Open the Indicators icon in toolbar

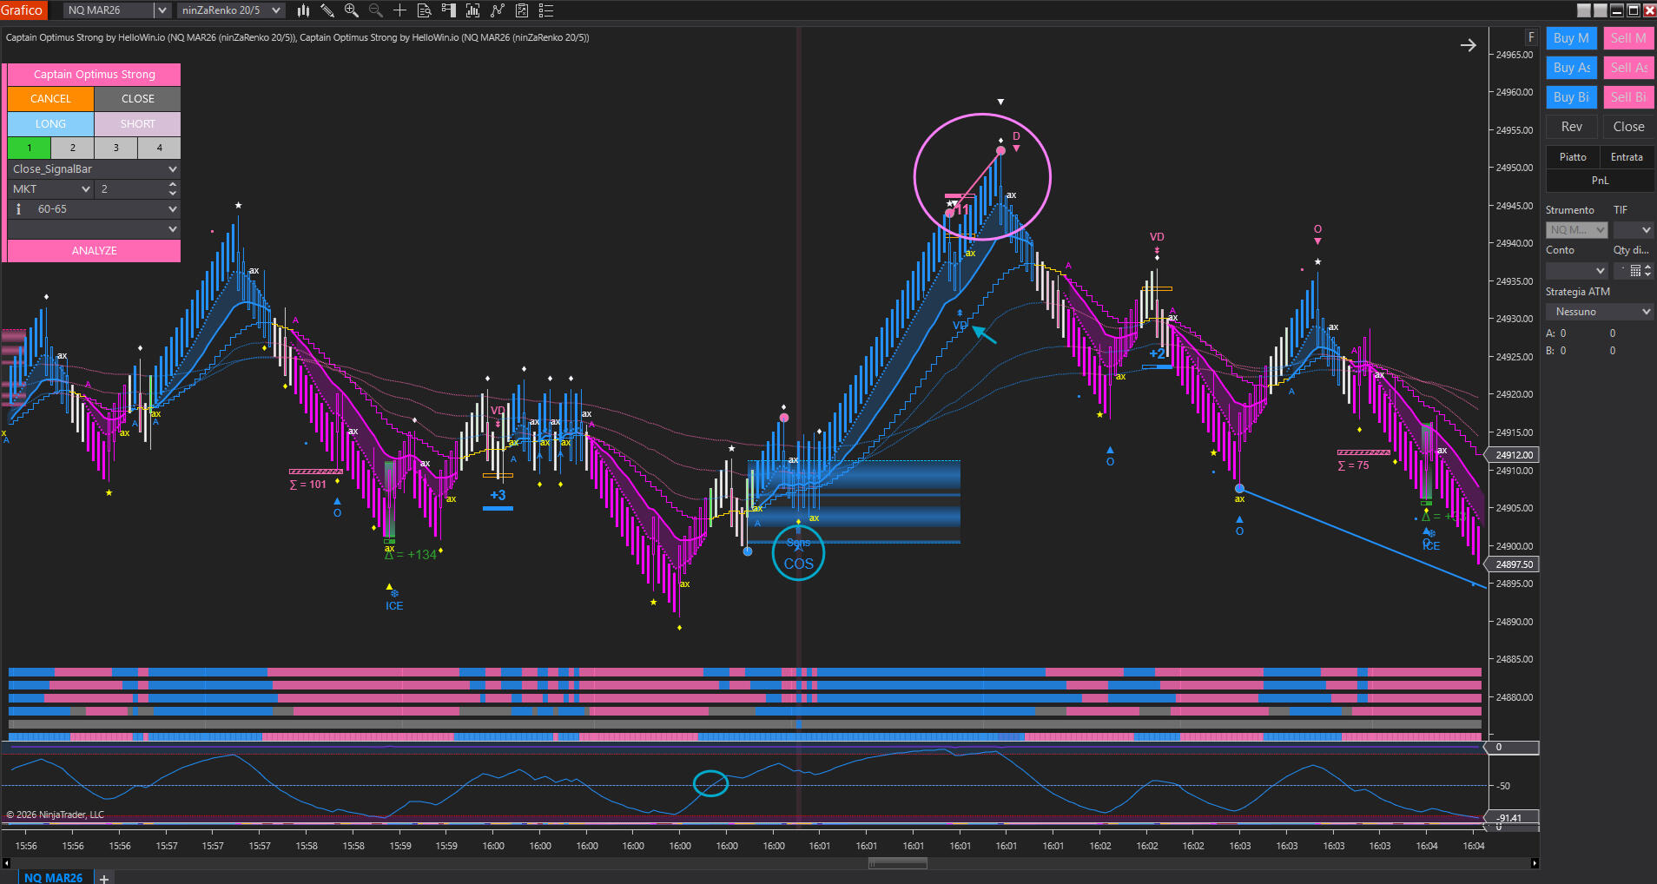[473, 10]
